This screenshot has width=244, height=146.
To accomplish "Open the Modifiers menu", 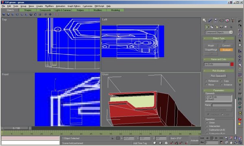I will pyautogui.click(x=49, y=6).
